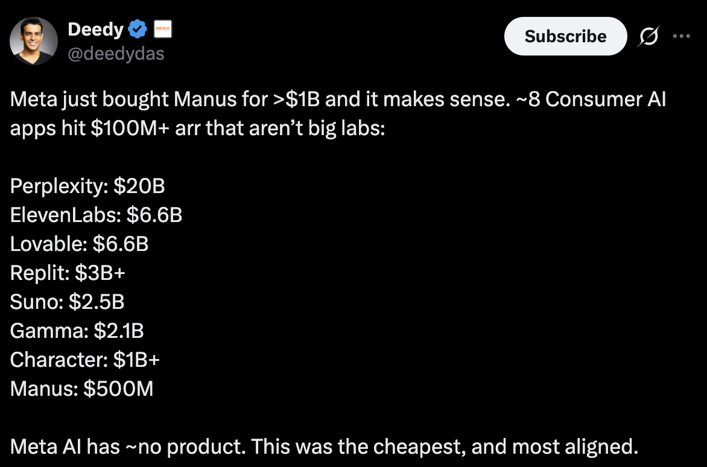This screenshot has width=707, height=467.
Task: Click the blue verified checkmark badge
Action: coord(138,28)
